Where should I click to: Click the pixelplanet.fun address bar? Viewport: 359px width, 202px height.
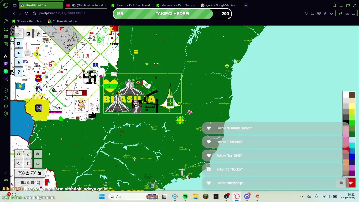[x=62, y=13]
